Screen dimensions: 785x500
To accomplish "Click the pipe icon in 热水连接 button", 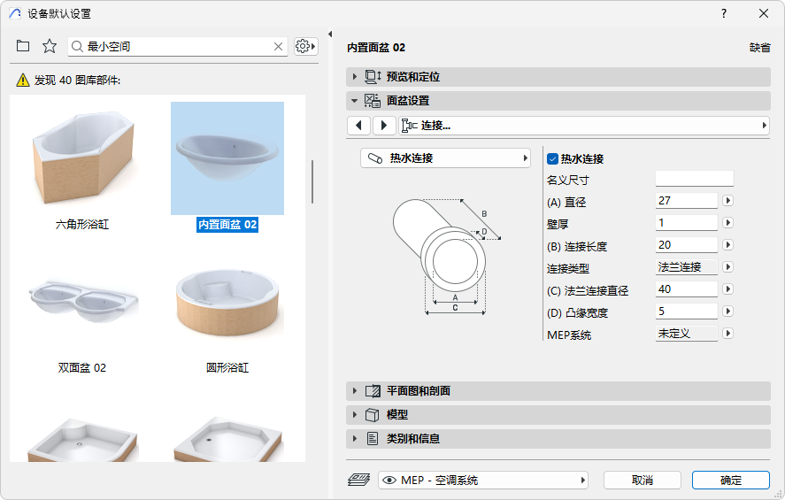I will pyautogui.click(x=375, y=158).
